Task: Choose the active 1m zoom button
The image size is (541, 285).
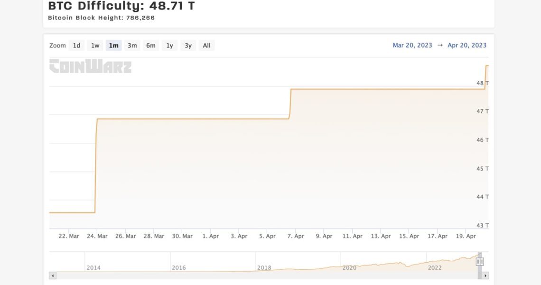Action: 113,46
